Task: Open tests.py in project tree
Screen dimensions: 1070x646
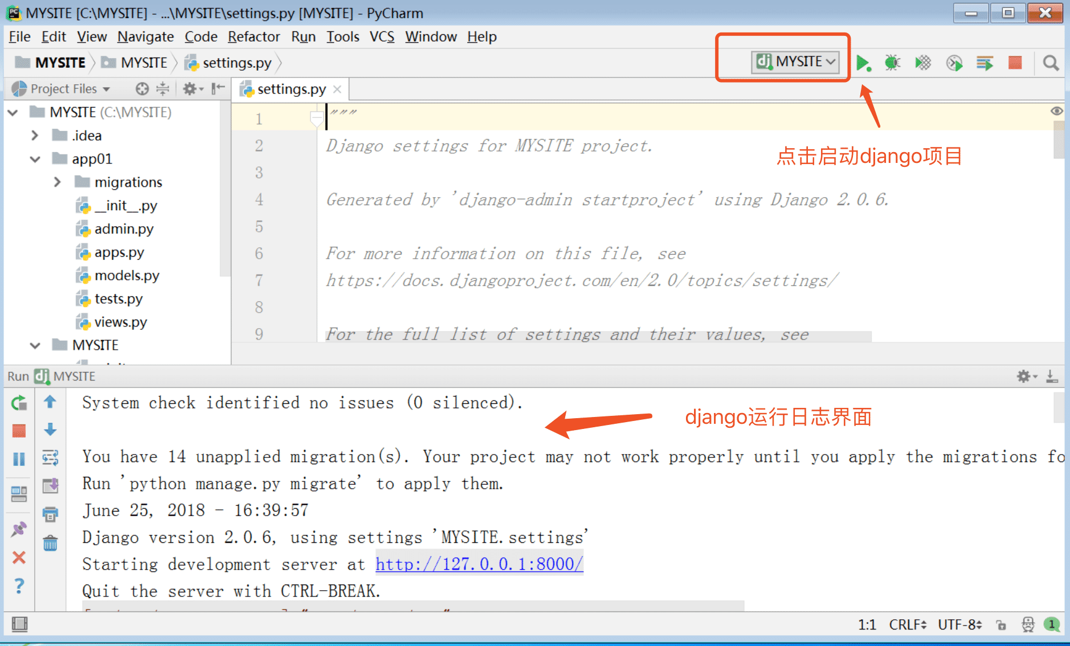Action: pyautogui.click(x=110, y=299)
